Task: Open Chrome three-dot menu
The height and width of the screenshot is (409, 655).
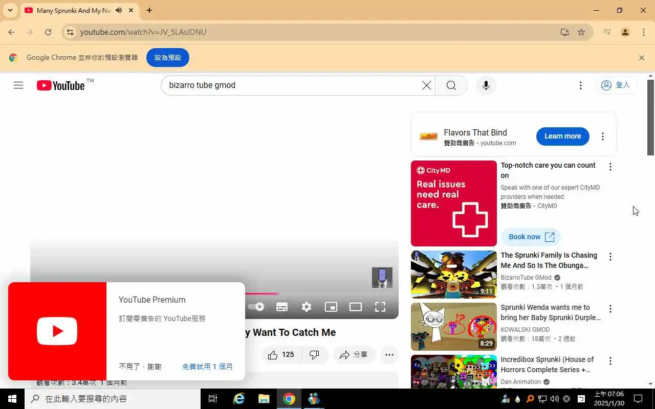Action: pos(644,32)
